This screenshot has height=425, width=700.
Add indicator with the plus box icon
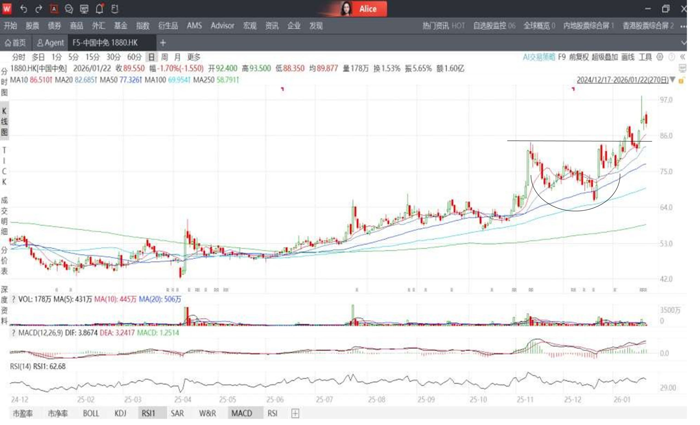click(295, 413)
